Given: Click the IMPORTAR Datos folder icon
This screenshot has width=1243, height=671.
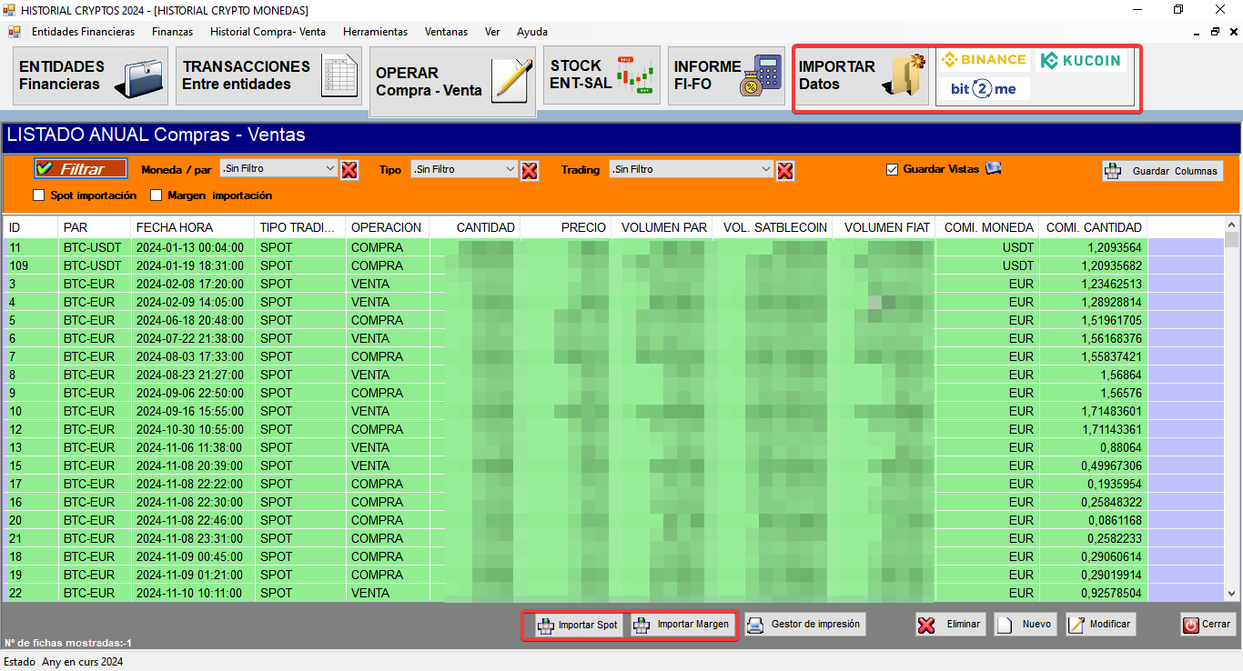Looking at the screenshot, I should 903,75.
